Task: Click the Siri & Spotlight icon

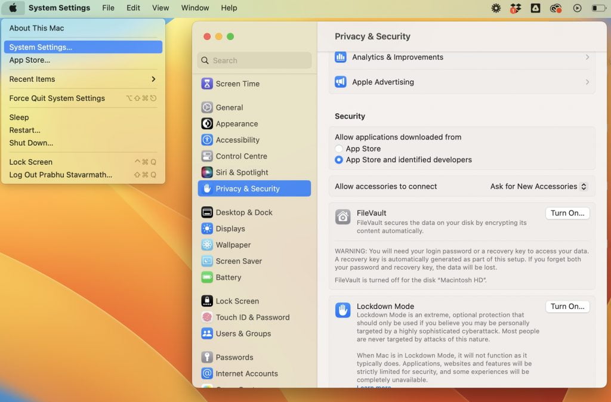Action: coord(207,172)
